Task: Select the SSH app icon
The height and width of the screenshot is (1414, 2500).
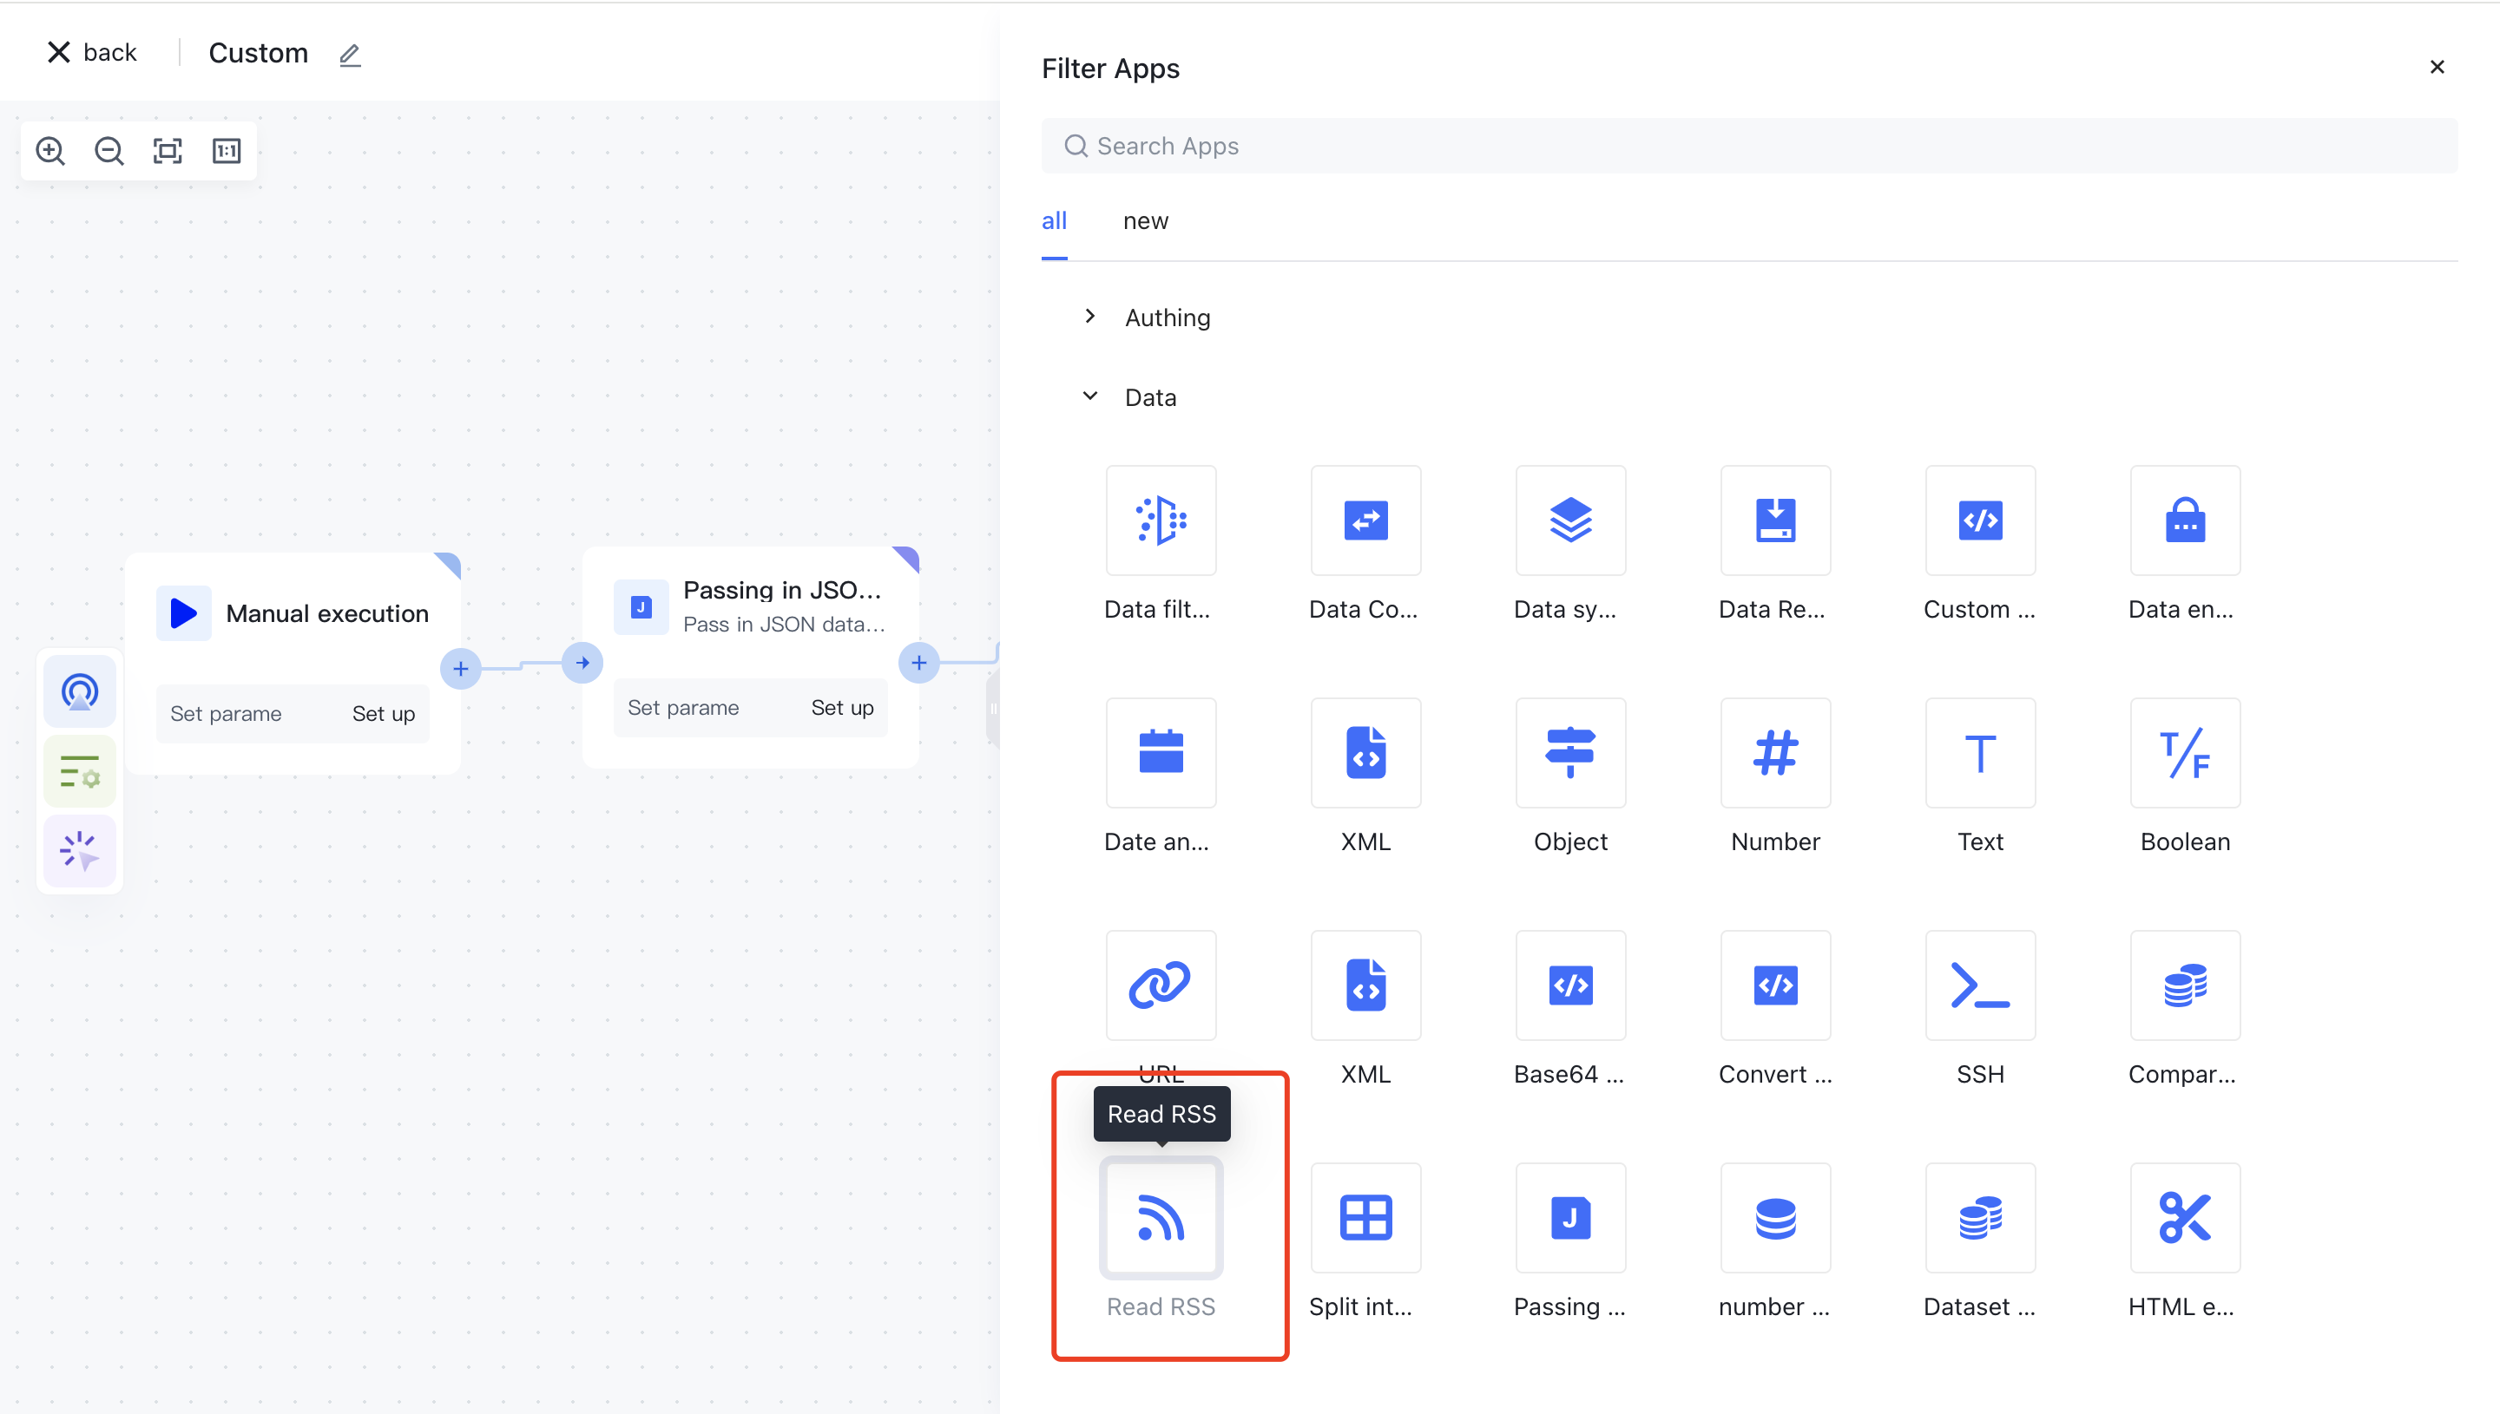Action: click(x=1979, y=985)
